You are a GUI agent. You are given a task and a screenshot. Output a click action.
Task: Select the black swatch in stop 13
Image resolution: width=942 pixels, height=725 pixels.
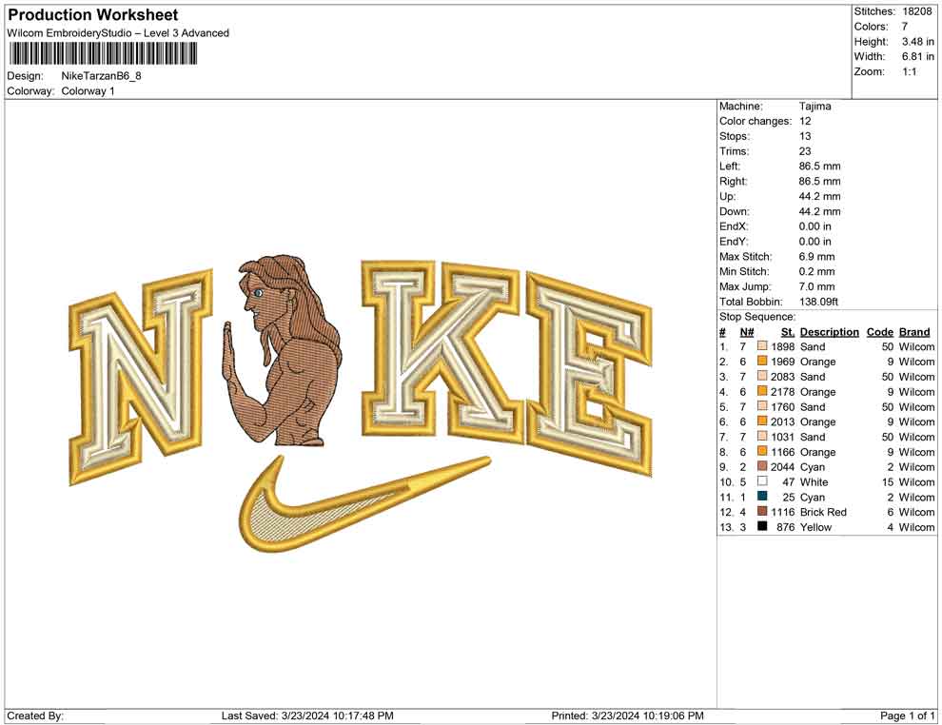tap(762, 526)
